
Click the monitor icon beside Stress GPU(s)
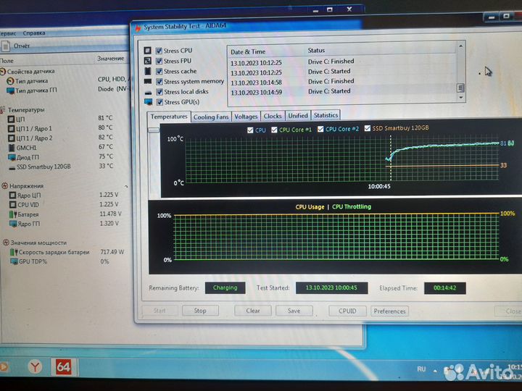[x=149, y=102]
